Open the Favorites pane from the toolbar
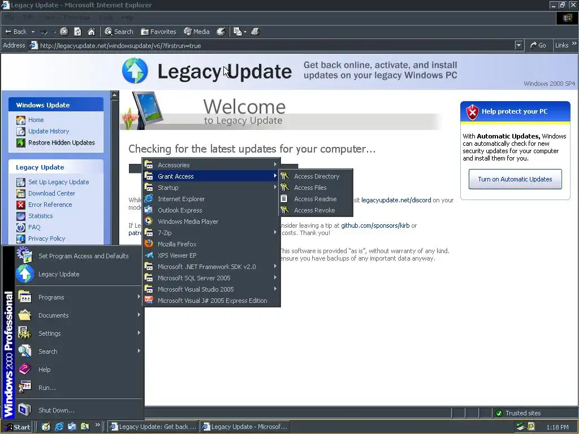579x434 pixels. tap(158, 32)
